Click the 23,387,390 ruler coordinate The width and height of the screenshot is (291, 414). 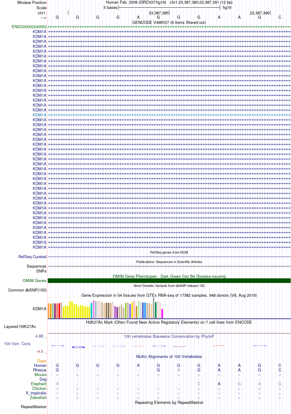pos(260,13)
